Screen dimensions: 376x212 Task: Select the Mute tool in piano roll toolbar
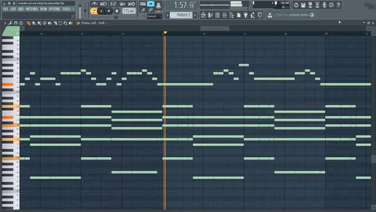pyautogui.click(x=49, y=23)
